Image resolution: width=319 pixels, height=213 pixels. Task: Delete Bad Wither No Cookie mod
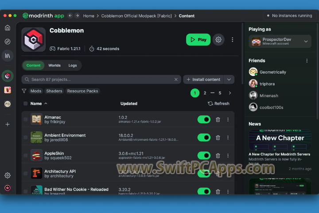[x=218, y=191]
